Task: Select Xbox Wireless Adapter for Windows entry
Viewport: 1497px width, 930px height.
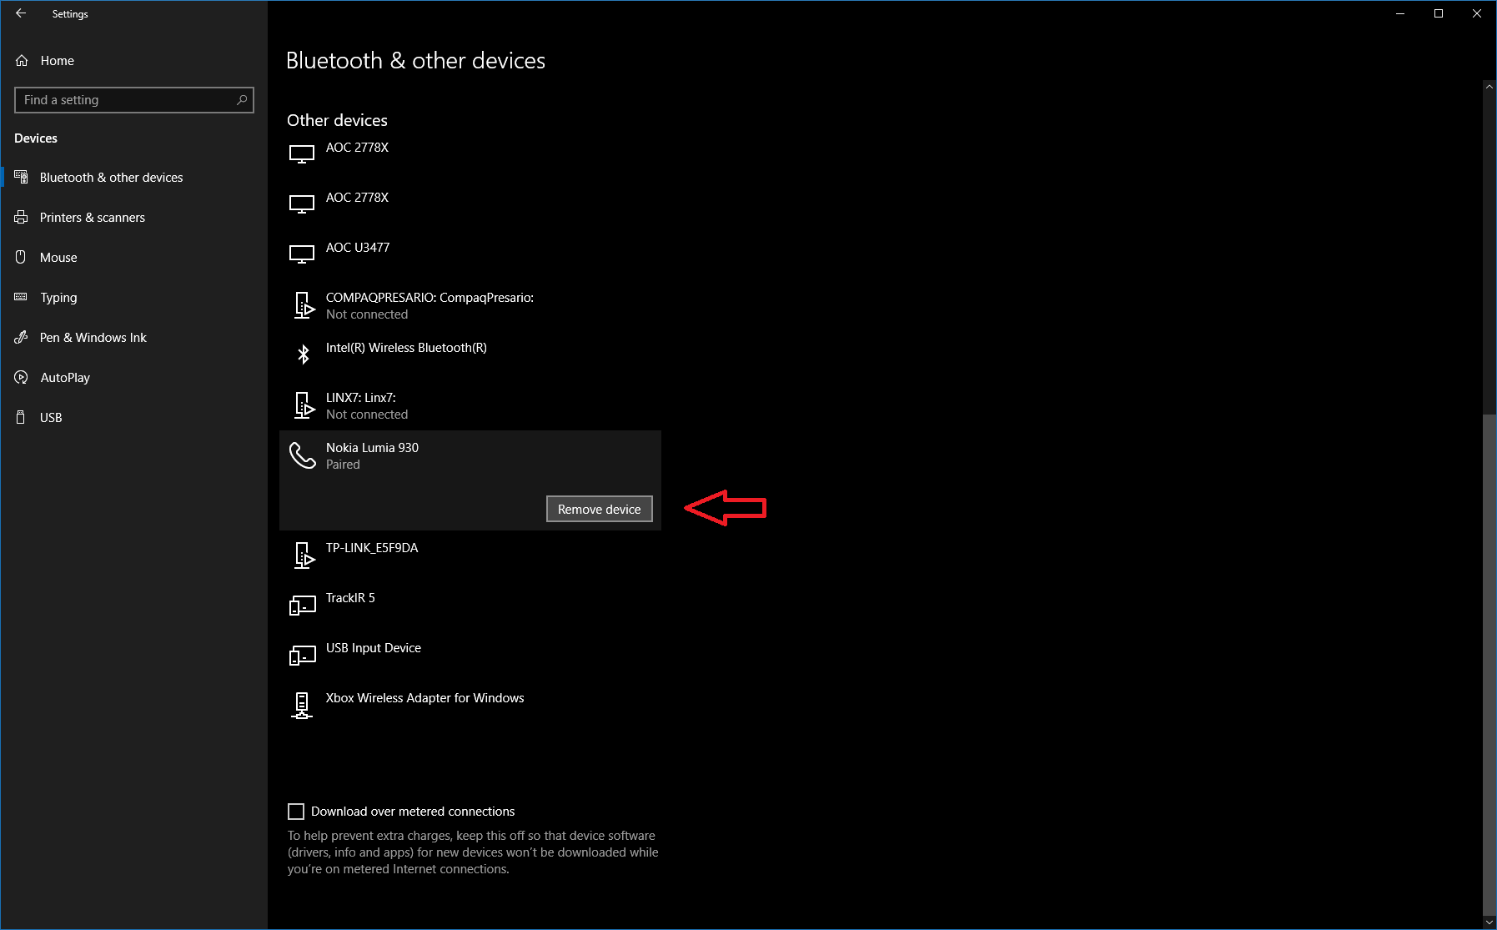Action: (x=470, y=706)
